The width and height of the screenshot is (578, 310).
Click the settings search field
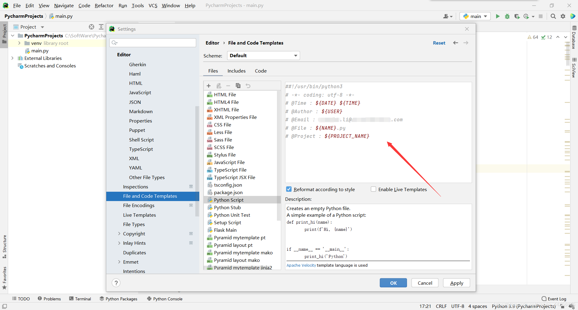point(153,43)
